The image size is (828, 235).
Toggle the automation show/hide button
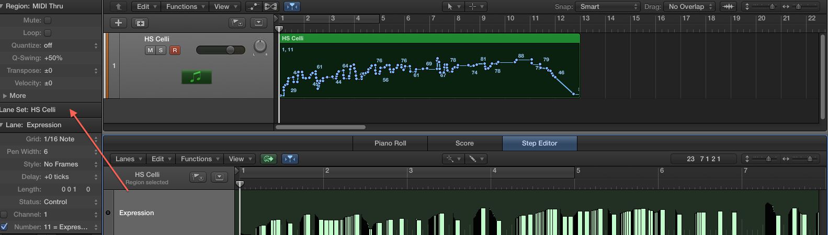(x=254, y=7)
